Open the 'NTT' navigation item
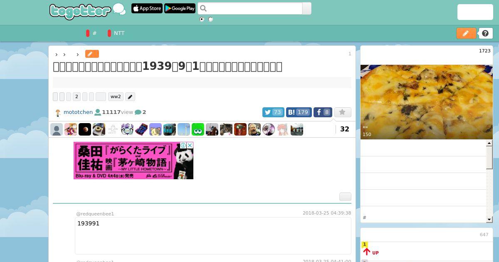The height and width of the screenshot is (262, 499). [x=119, y=33]
